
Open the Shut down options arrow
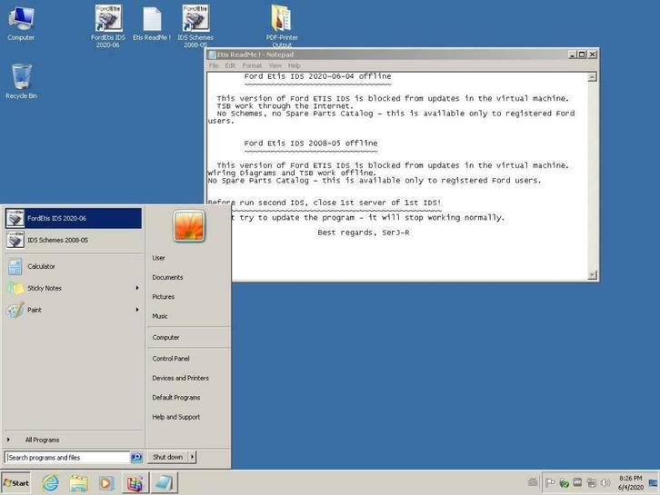click(x=192, y=457)
